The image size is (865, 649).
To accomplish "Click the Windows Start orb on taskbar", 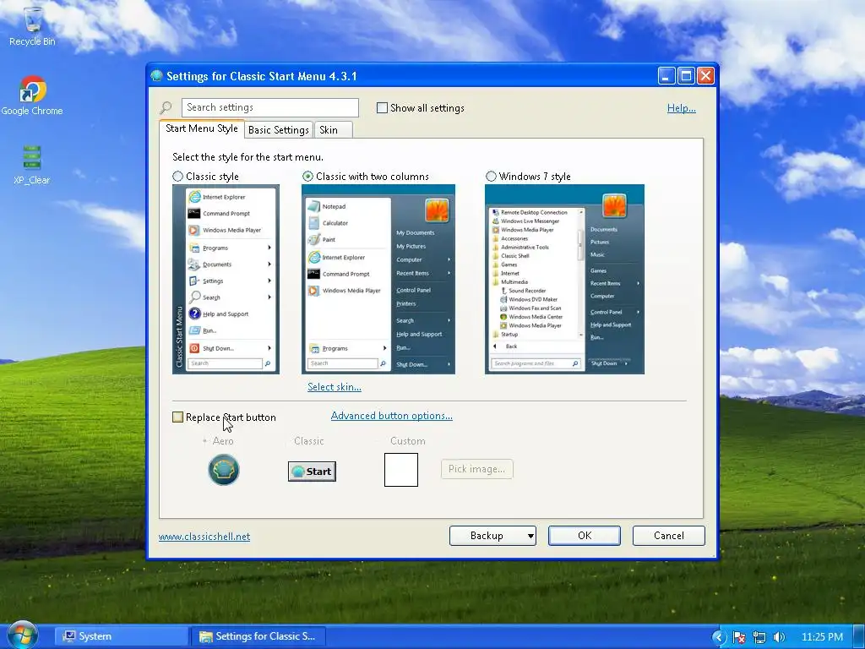I will [22, 635].
